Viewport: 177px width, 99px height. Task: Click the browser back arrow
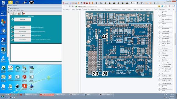coord(64,6)
